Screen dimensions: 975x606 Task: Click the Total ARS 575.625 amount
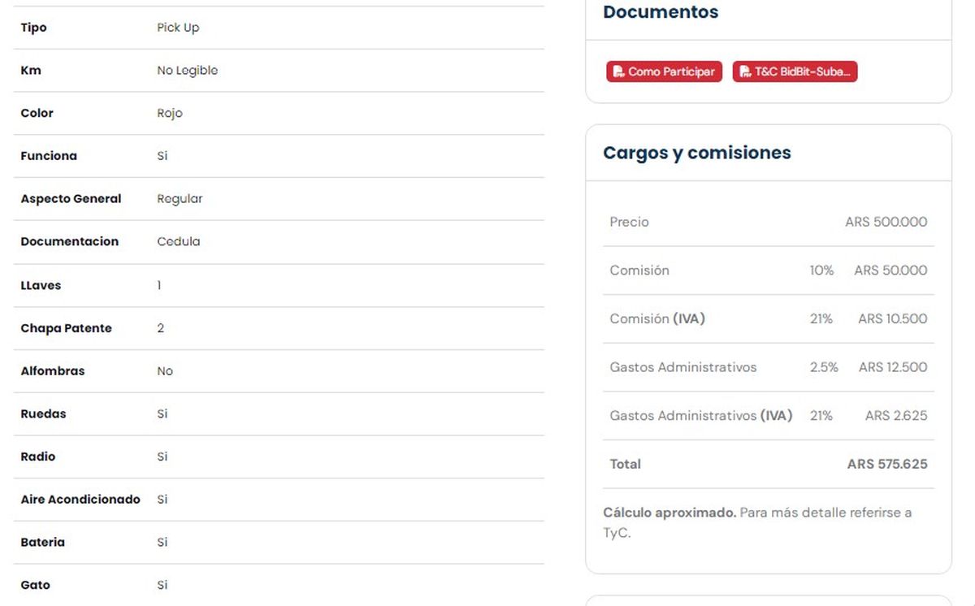point(886,464)
